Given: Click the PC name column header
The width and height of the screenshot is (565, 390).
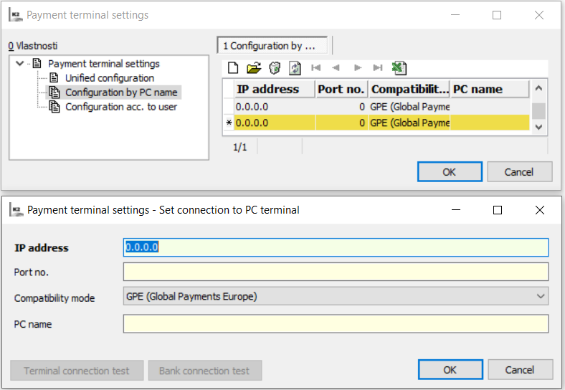Looking at the screenshot, I should [x=490, y=89].
